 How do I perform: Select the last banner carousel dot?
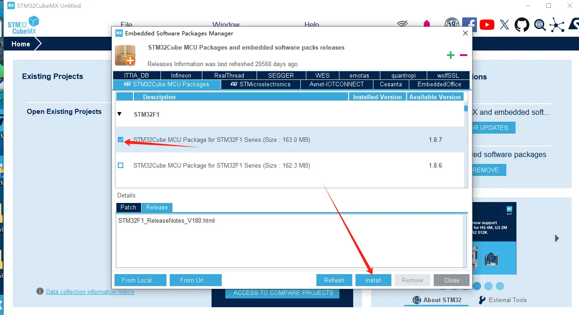tap(500, 286)
